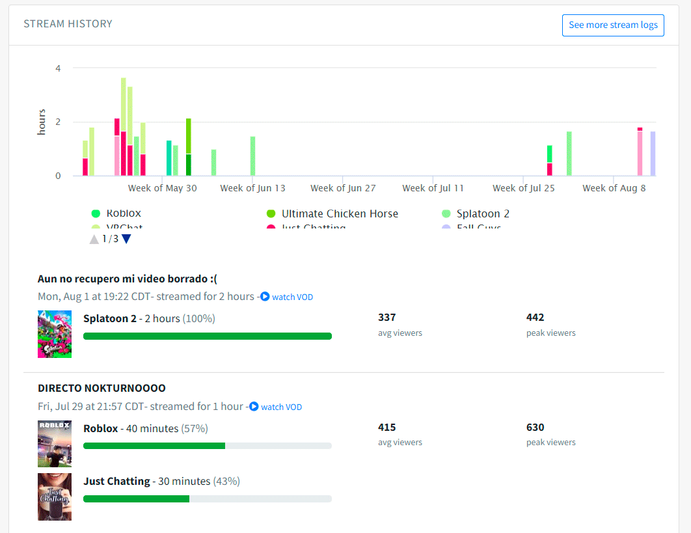Click the stream title Aun no recupero mi video borrado
691x533 pixels.
pos(128,279)
